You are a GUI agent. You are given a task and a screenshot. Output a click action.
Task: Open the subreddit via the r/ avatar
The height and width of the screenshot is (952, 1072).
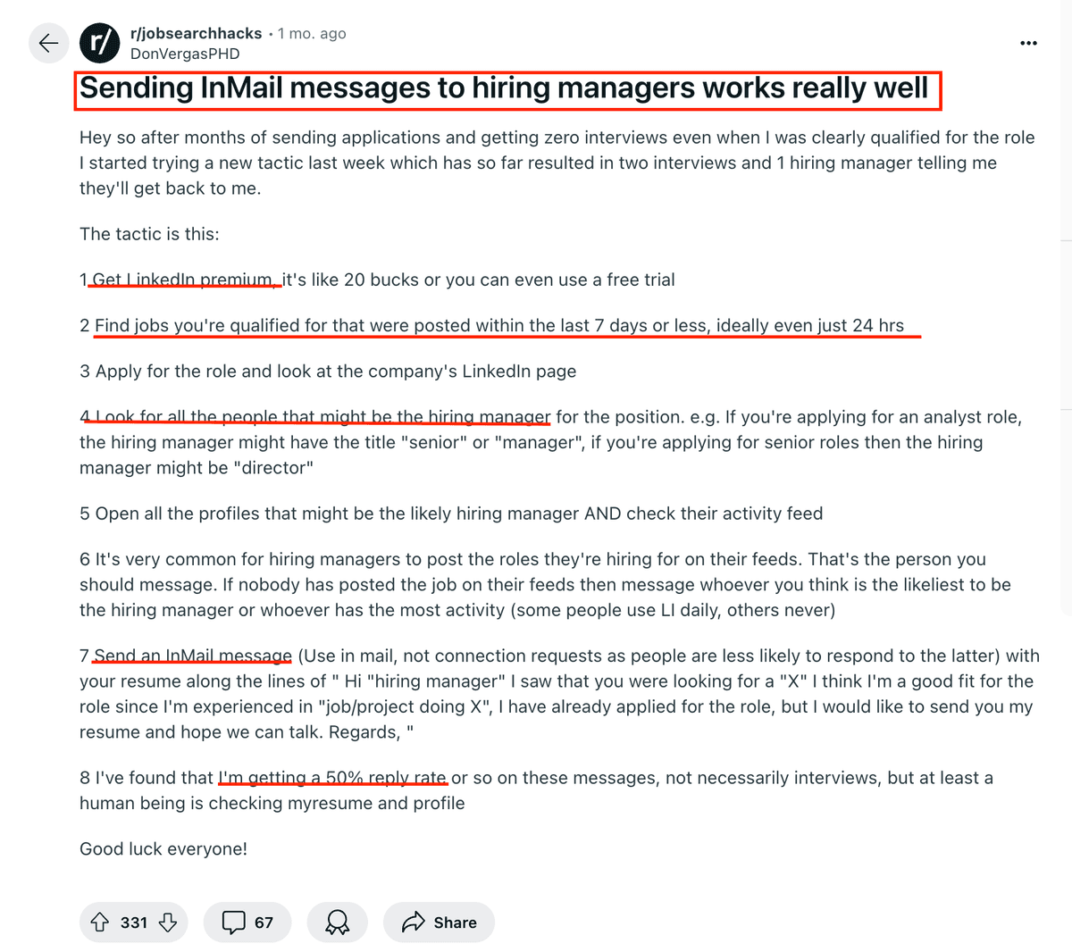[99, 42]
